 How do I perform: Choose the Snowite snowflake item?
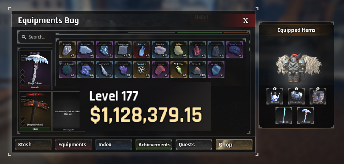pyautogui.click(x=142, y=70)
